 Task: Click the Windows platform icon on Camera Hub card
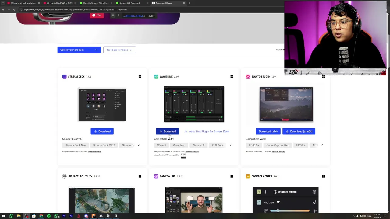tap(232, 176)
